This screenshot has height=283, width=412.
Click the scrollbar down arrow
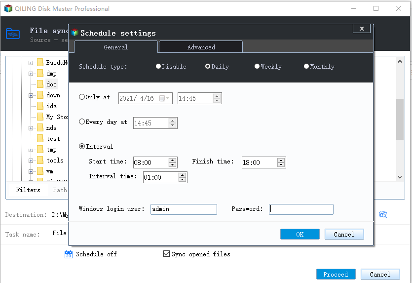[400, 177]
